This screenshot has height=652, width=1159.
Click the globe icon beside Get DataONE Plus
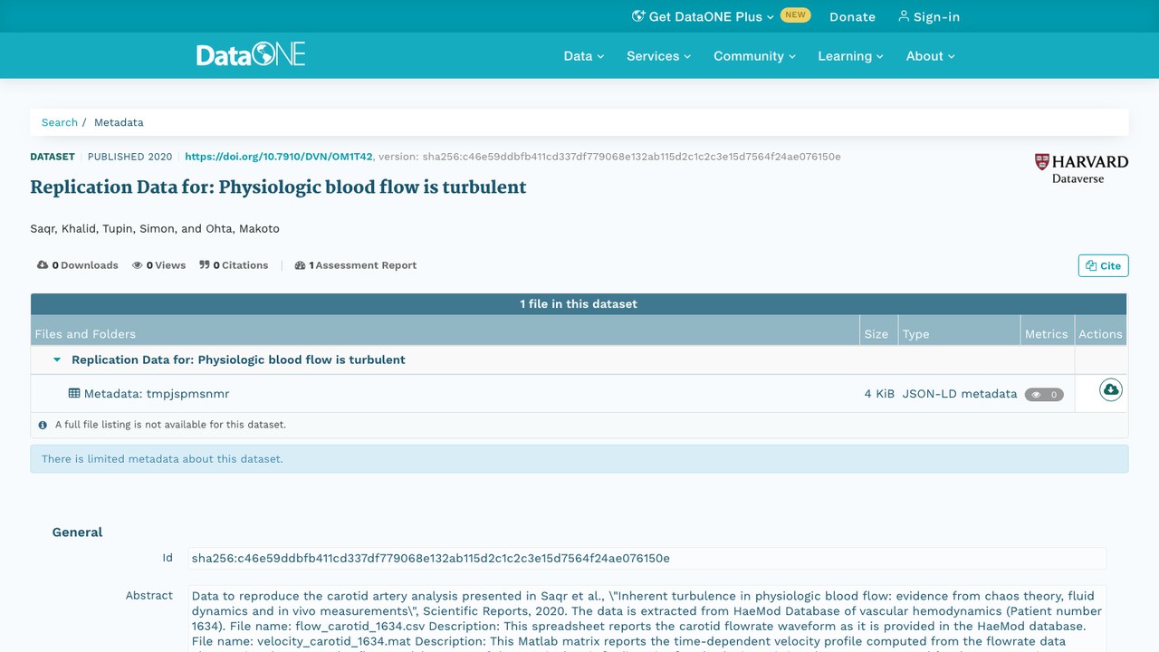click(x=638, y=16)
